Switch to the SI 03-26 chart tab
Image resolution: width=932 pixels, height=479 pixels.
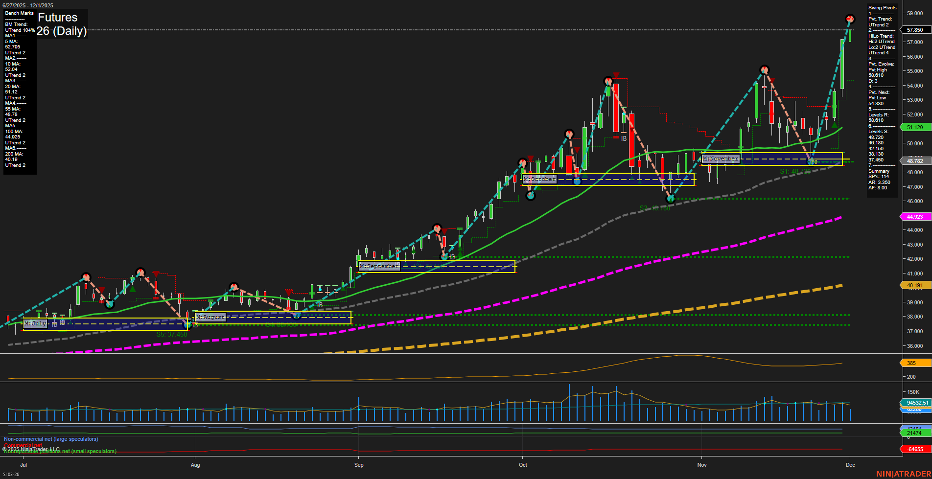click(x=12, y=475)
